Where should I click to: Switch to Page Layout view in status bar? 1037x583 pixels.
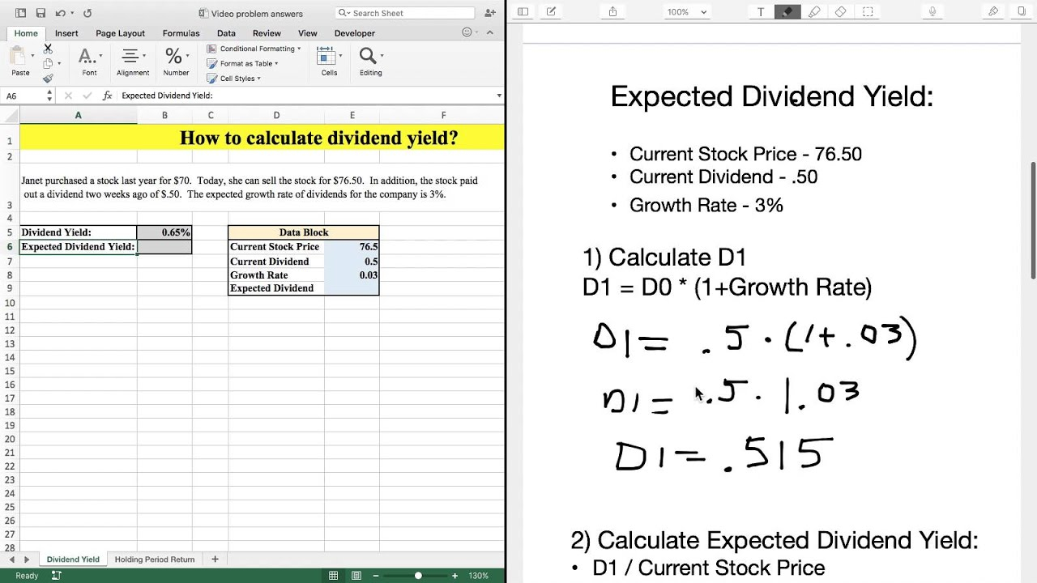[356, 576]
